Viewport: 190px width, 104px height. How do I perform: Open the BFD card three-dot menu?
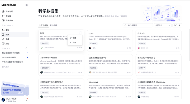coord(80,33)
